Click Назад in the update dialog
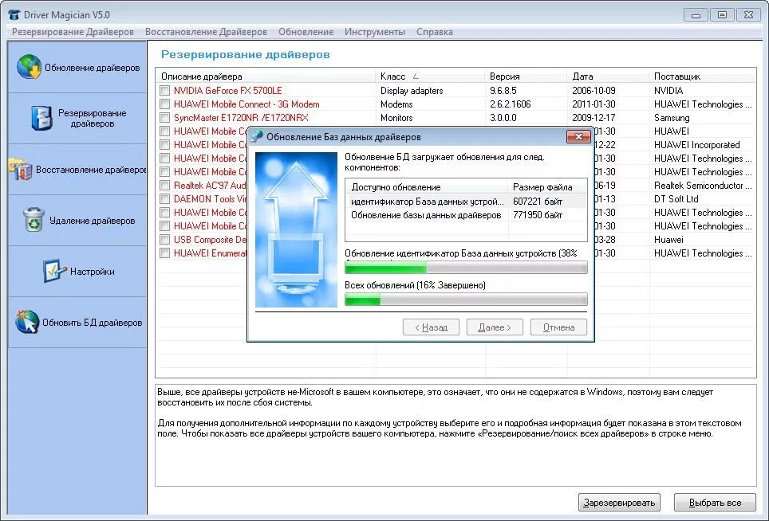The height and width of the screenshot is (521, 769). coord(431,327)
